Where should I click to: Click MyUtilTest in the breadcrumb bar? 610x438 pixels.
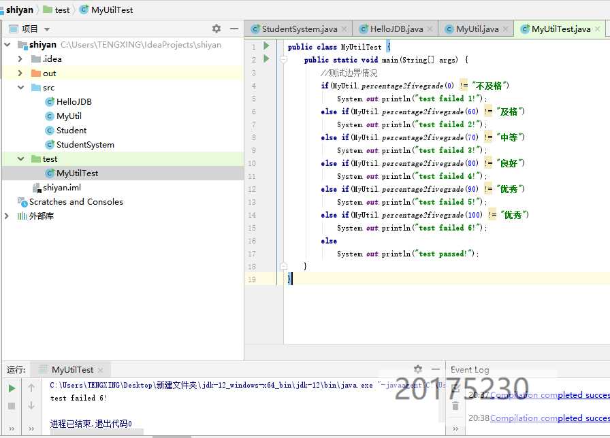tap(112, 10)
